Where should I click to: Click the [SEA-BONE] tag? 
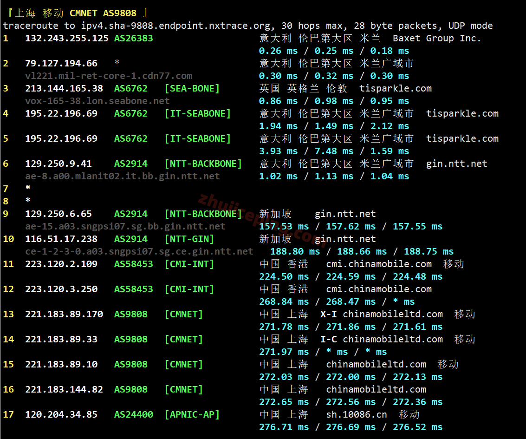[x=192, y=89]
